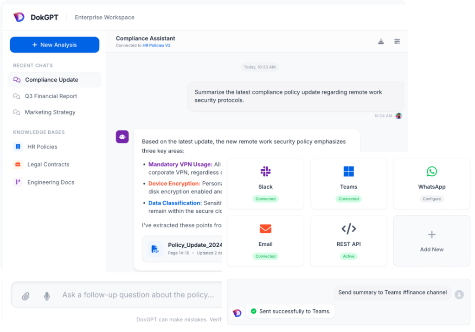This screenshot has width=475, height=332.
Task: Select the Legal Contracts knowledge base
Action: pos(48,164)
